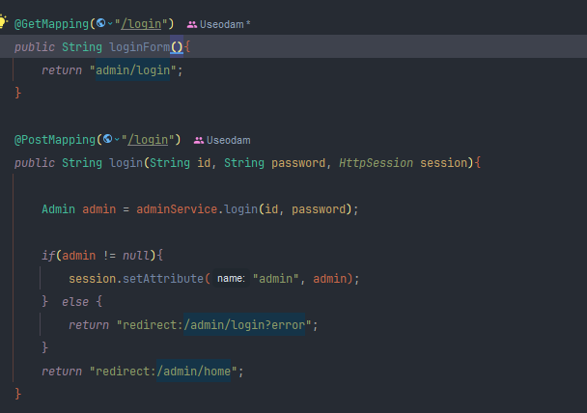Viewport: 587px width, 413px height.
Task: Click the 'password' parameter in method signature
Action: click(x=298, y=163)
